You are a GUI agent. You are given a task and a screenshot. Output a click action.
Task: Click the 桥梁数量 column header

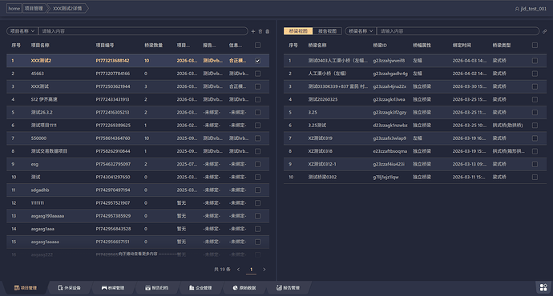[x=153, y=45]
